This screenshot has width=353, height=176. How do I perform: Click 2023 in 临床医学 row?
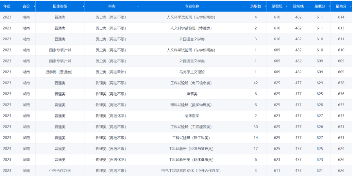point(7,116)
